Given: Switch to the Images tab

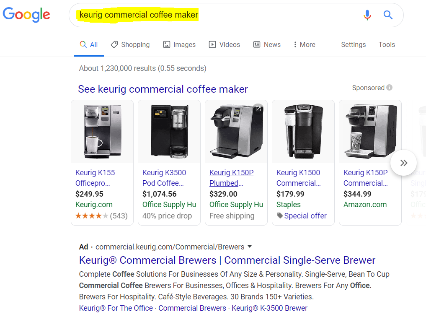Looking at the screenshot, I should 179,44.
